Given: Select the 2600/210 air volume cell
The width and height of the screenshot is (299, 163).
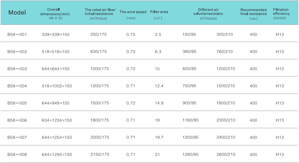Looking at the screenshot, I should coord(226,154).
